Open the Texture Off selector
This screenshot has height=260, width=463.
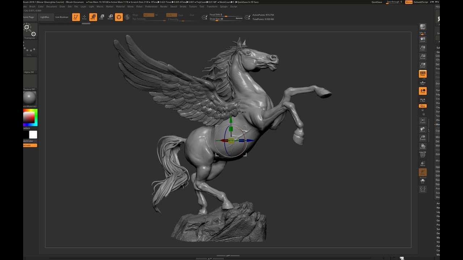[x=30, y=83]
